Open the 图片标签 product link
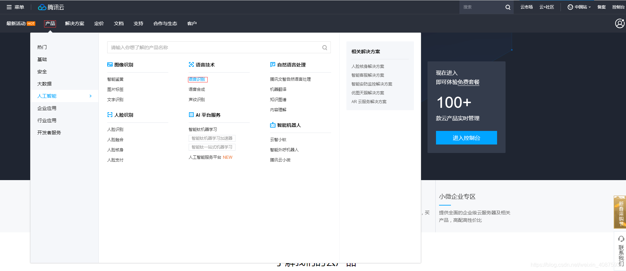Image resolution: width=626 pixels, height=271 pixels. (x=115, y=89)
